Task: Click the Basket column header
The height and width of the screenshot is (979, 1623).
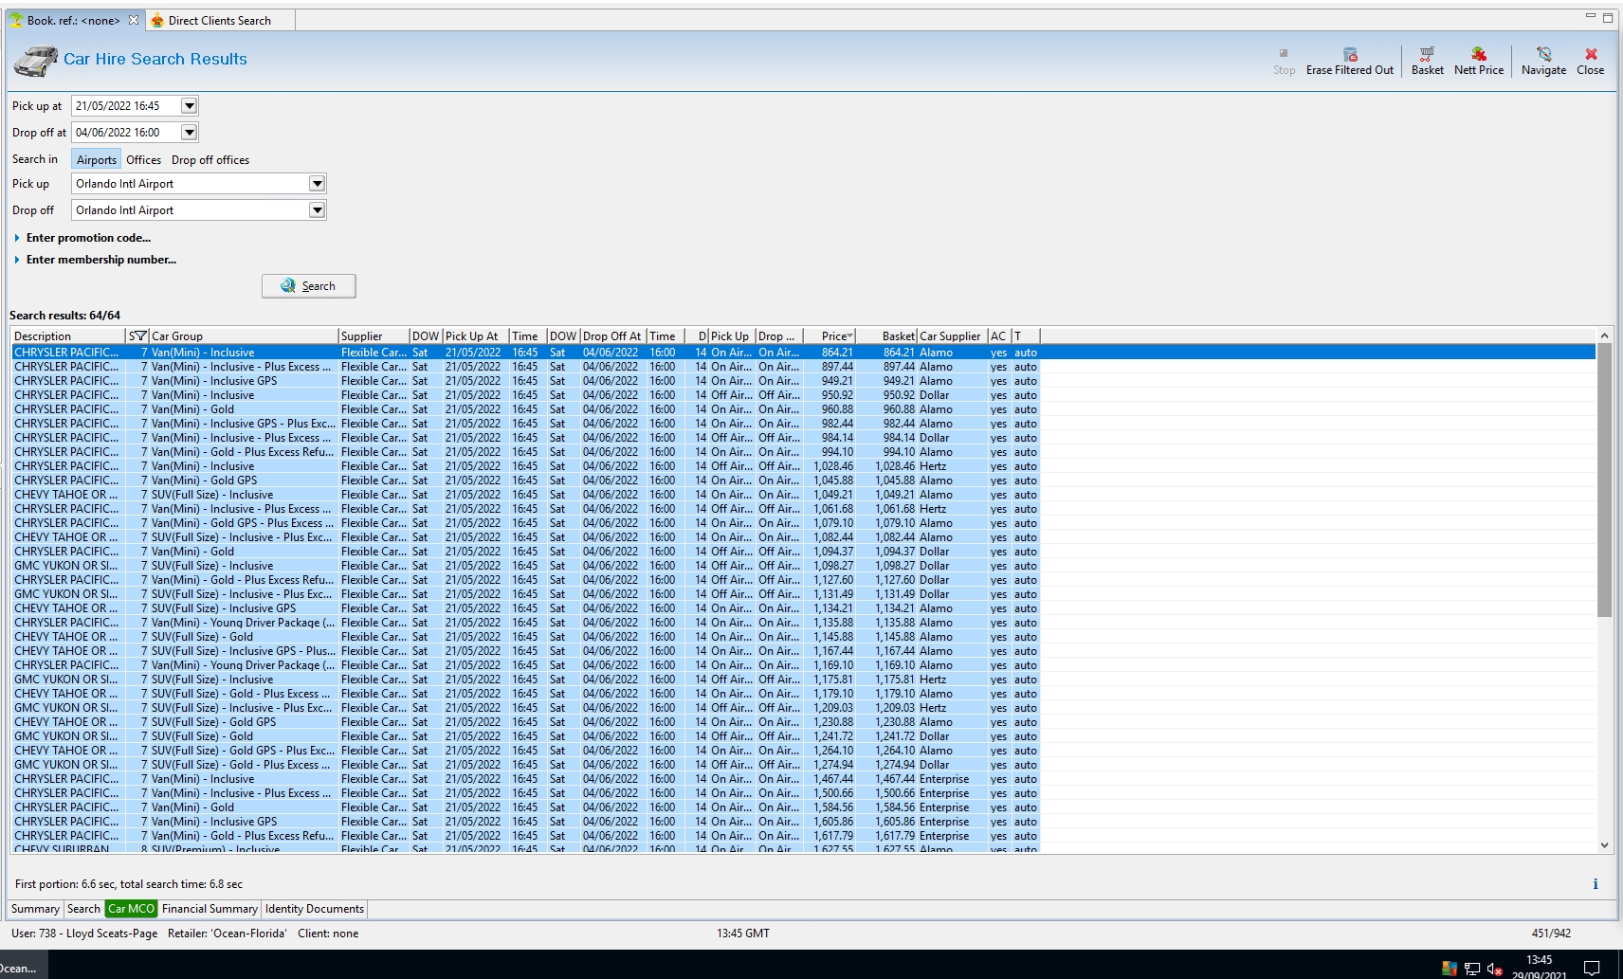Action: (x=887, y=336)
